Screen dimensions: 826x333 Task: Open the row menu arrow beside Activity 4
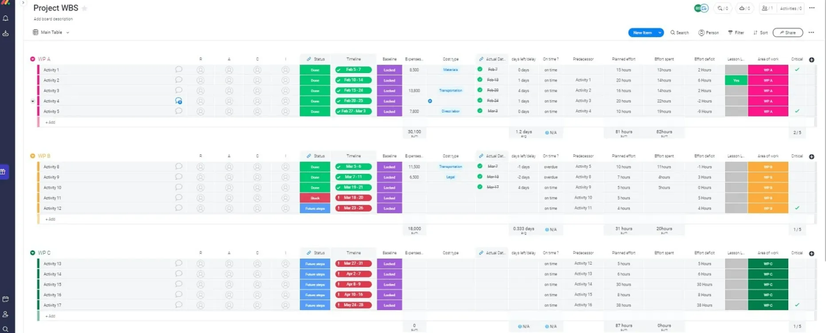[x=32, y=101]
